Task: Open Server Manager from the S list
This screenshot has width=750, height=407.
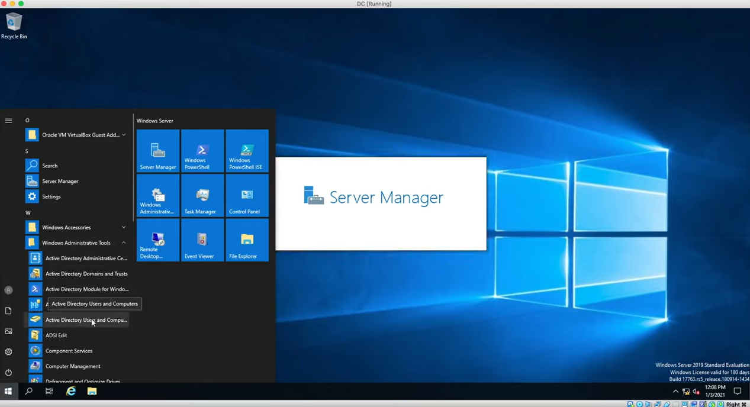Action: click(78, 181)
